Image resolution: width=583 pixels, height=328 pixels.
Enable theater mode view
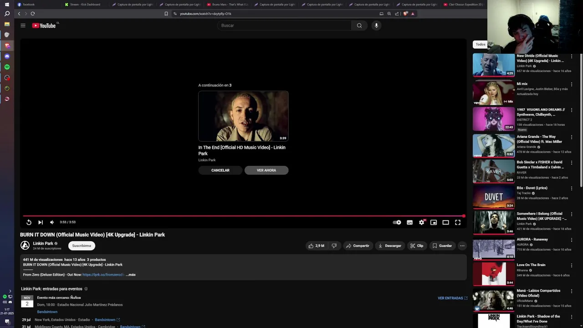[446, 222]
